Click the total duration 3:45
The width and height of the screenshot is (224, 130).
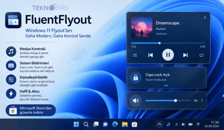coord(203,47)
